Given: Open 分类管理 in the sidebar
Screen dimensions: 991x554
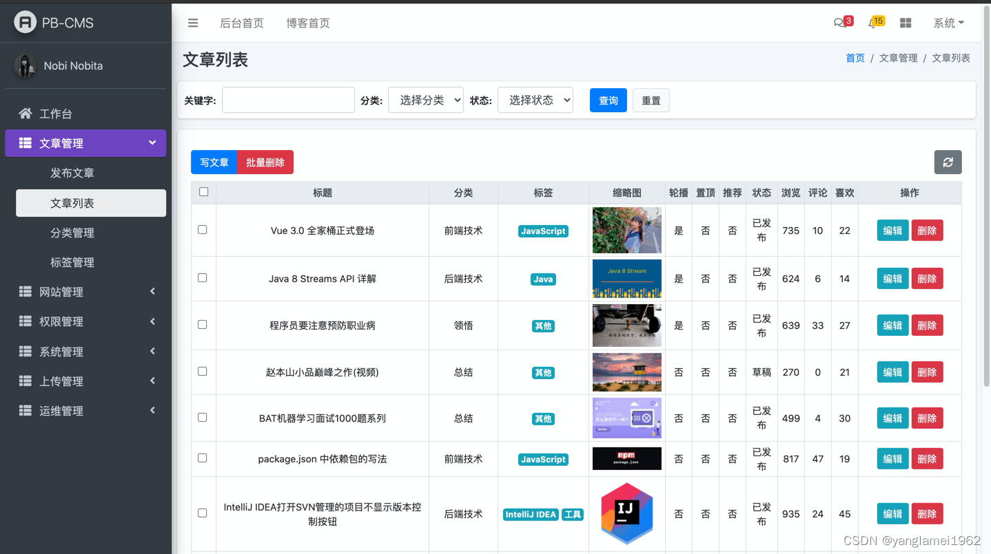Looking at the screenshot, I should tap(91, 233).
